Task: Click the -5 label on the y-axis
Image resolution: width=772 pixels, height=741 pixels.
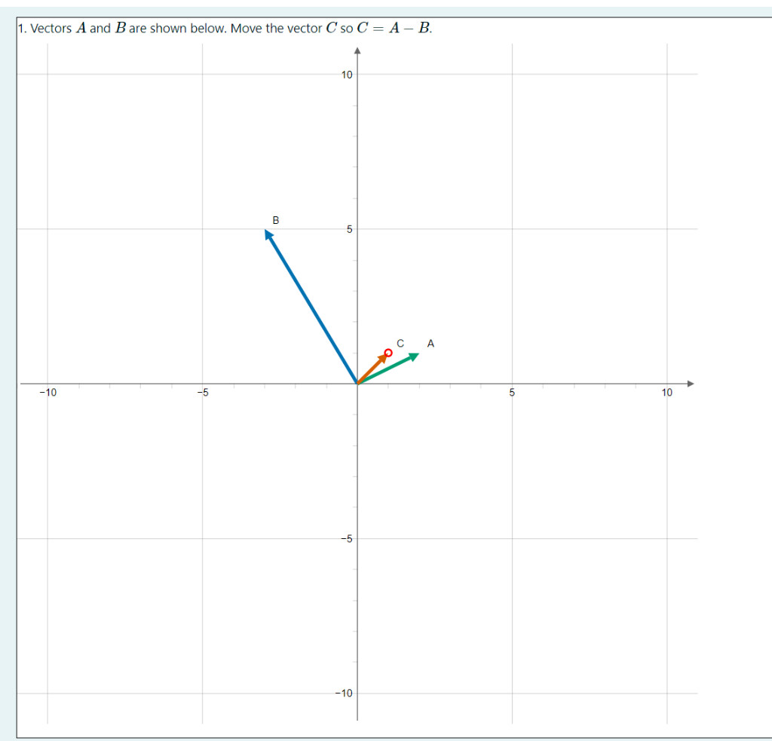Action: (x=345, y=538)
